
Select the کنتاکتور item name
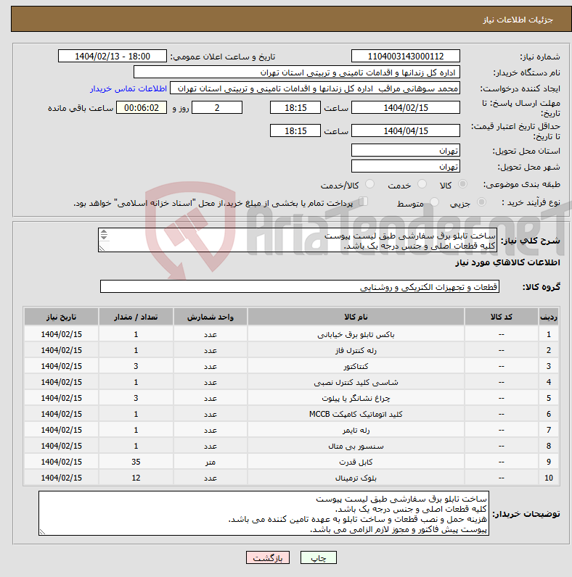coord(356,366)
